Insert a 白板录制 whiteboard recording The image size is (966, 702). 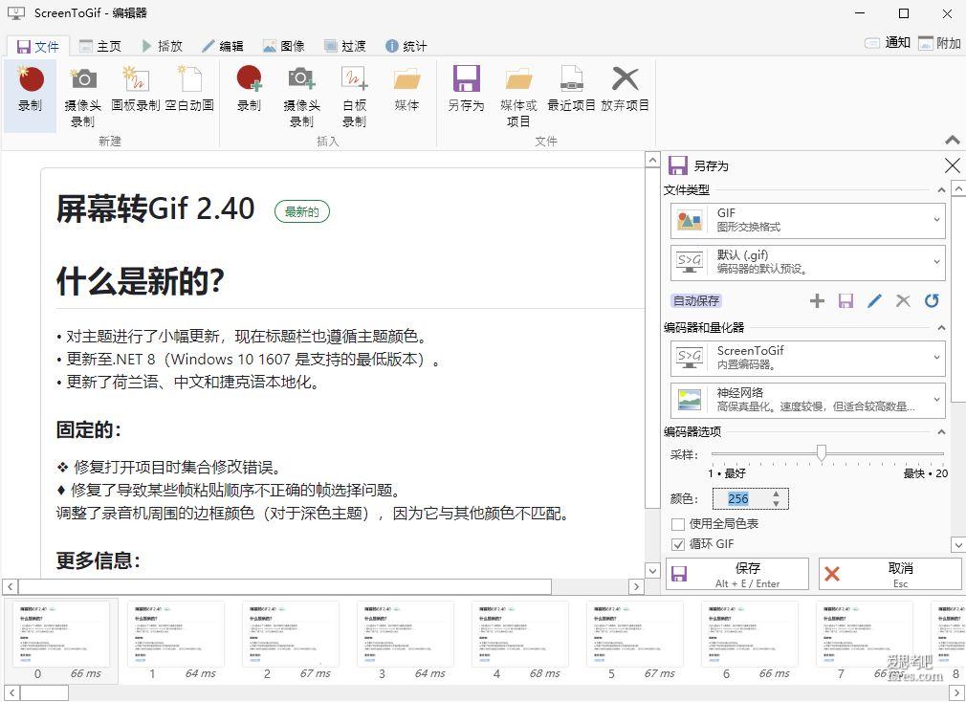(x=354, y=95)
